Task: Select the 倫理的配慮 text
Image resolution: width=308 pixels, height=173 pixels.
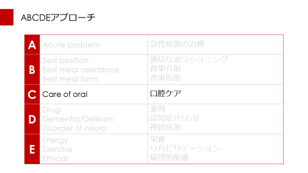Action: 169,157
